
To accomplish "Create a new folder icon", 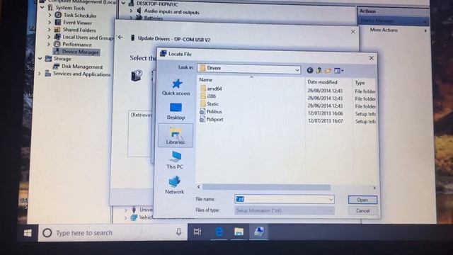I will pyautogui.click(x=328, y=70).
